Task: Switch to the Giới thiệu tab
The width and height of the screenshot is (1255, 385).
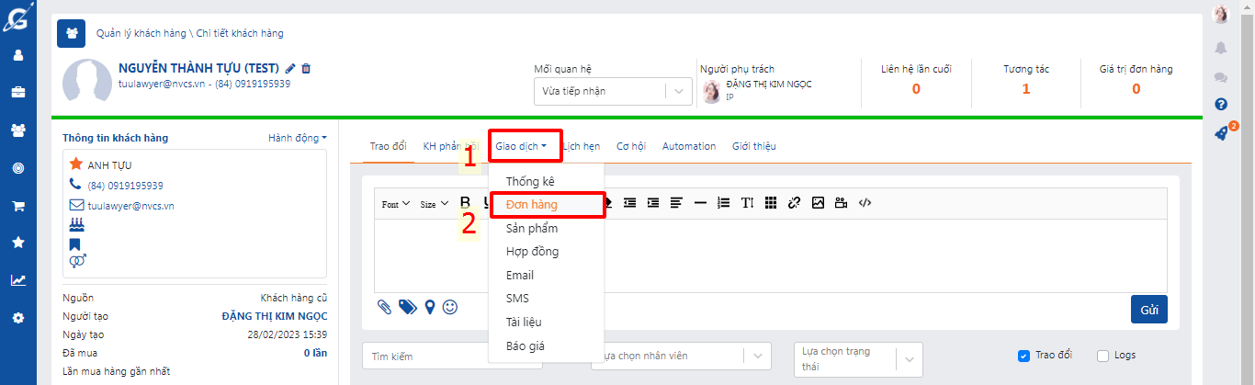Action: point(753,146)
